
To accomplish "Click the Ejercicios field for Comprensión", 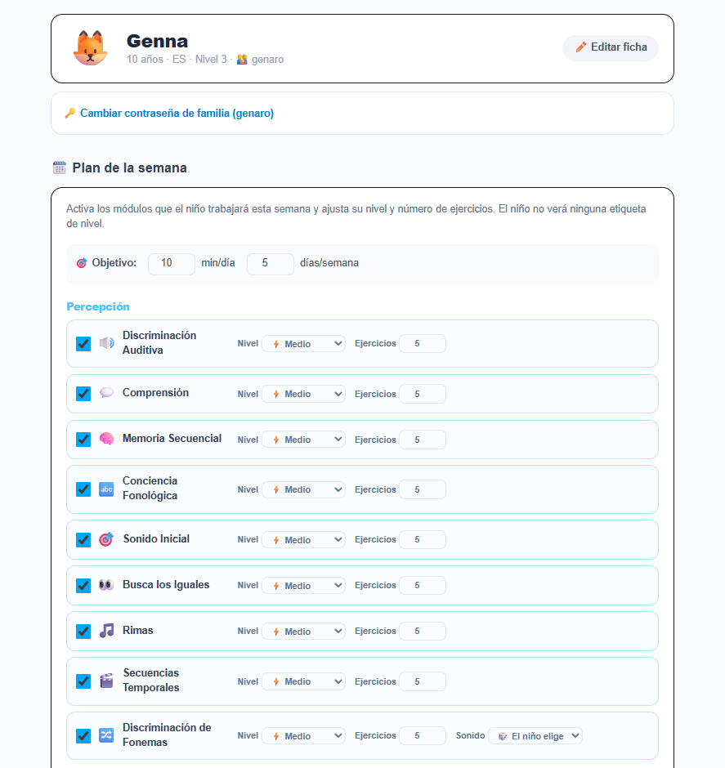I will click(x=423, y=394).
